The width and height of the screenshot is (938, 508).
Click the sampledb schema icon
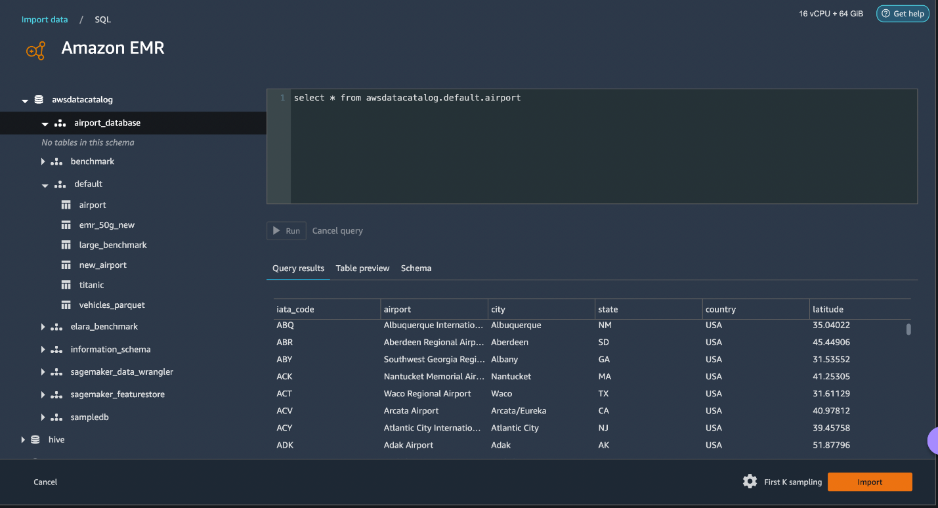[x=56, y=417]
